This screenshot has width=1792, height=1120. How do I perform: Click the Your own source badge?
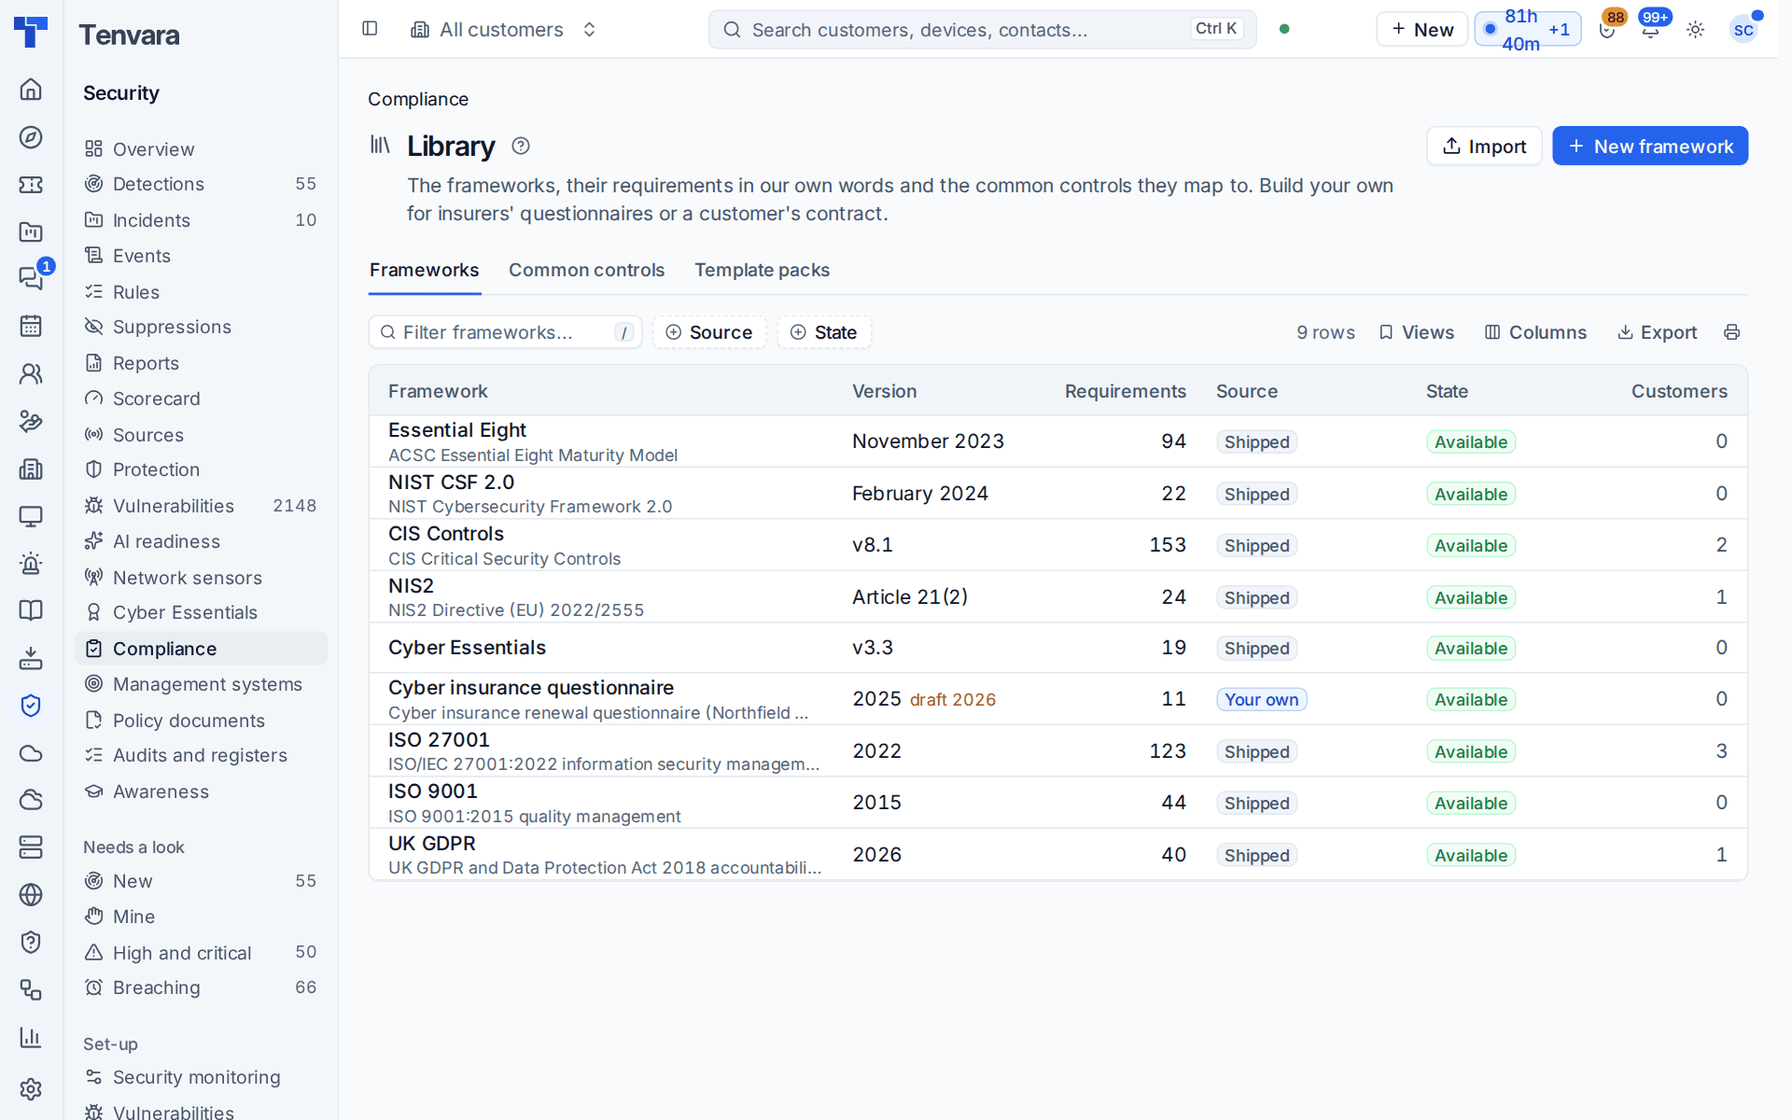tap(1262, 700)
